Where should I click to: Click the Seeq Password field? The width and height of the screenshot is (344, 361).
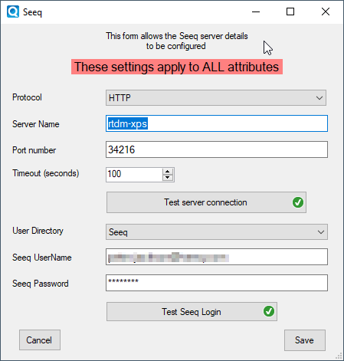(217, 283)
